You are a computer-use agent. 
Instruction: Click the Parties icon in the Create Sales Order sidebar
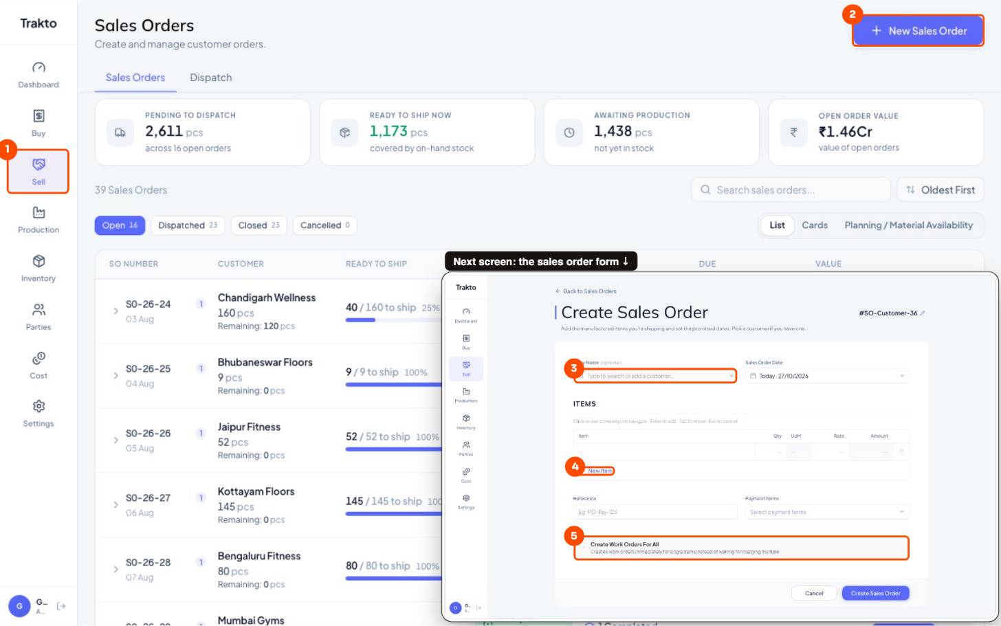(466, 445)
